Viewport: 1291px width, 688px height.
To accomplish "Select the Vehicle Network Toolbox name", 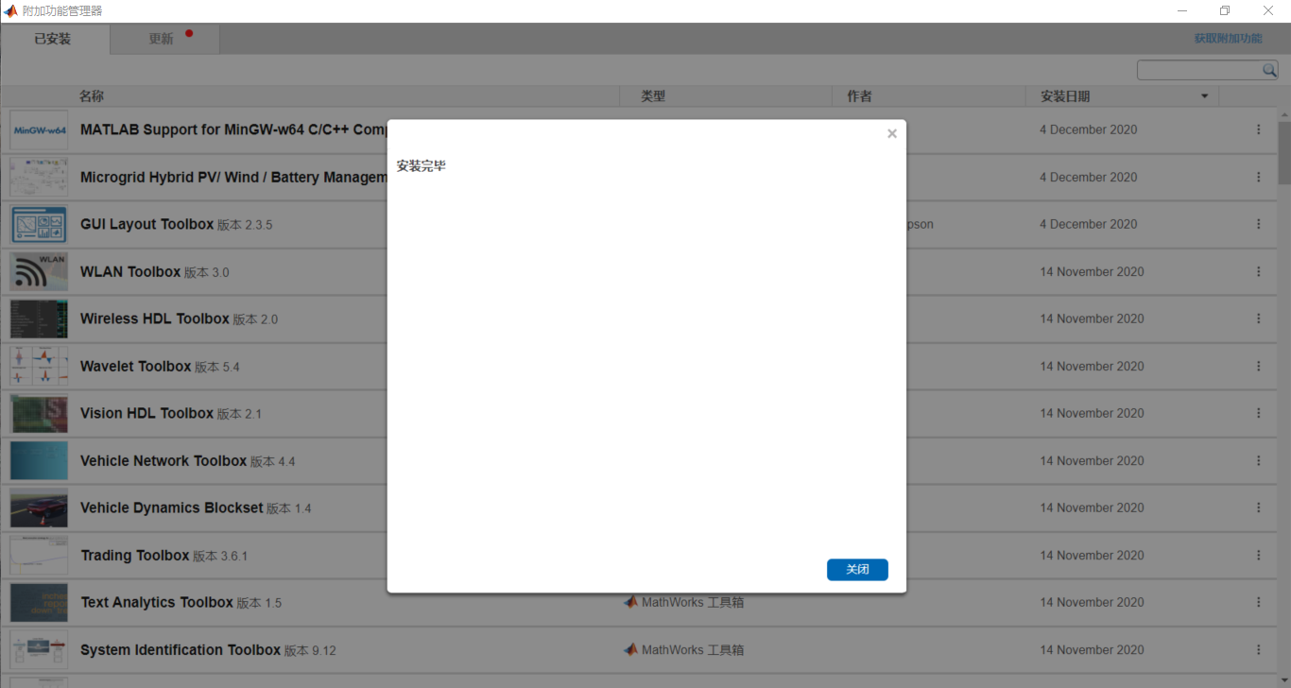I will [164, 460].
